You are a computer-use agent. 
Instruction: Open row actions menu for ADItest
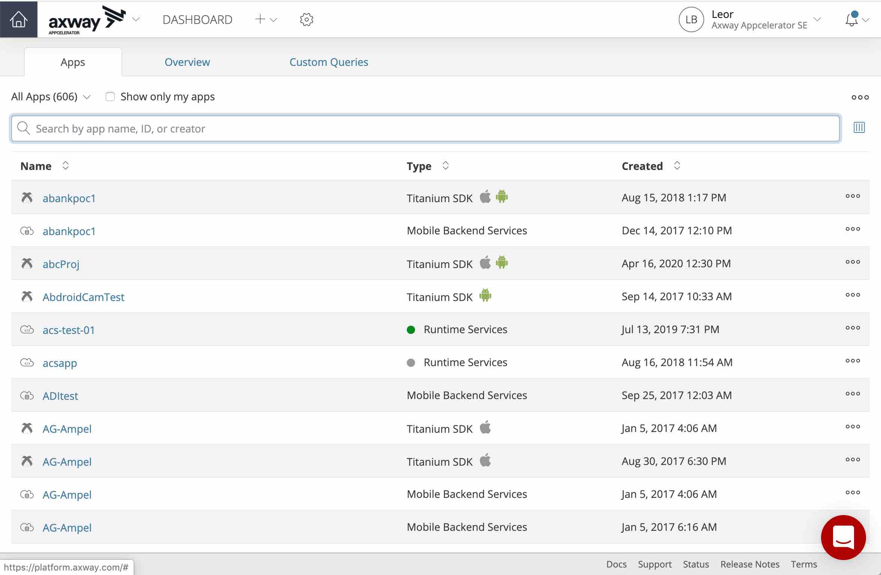click(853, 393)
